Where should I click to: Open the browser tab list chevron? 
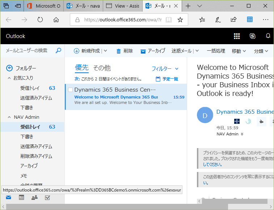pos(199,6)
